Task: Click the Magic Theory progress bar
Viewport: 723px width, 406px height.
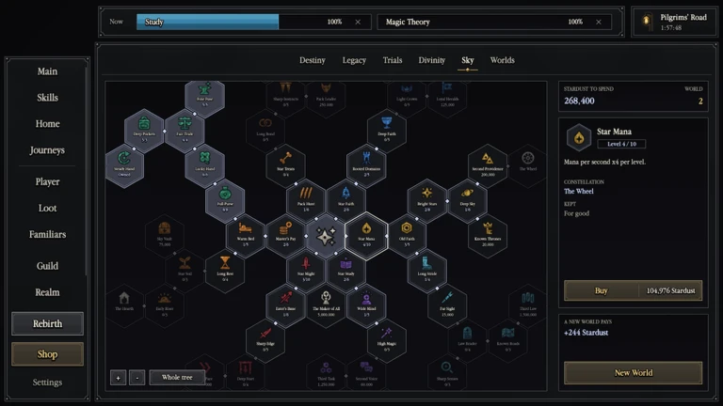Action: click(x=494, y=22)
